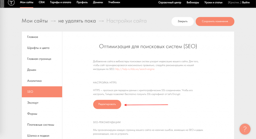Open the Аналитика sidebar section
This screenshot has height=139, width=256.
click(x=34, y=81)
